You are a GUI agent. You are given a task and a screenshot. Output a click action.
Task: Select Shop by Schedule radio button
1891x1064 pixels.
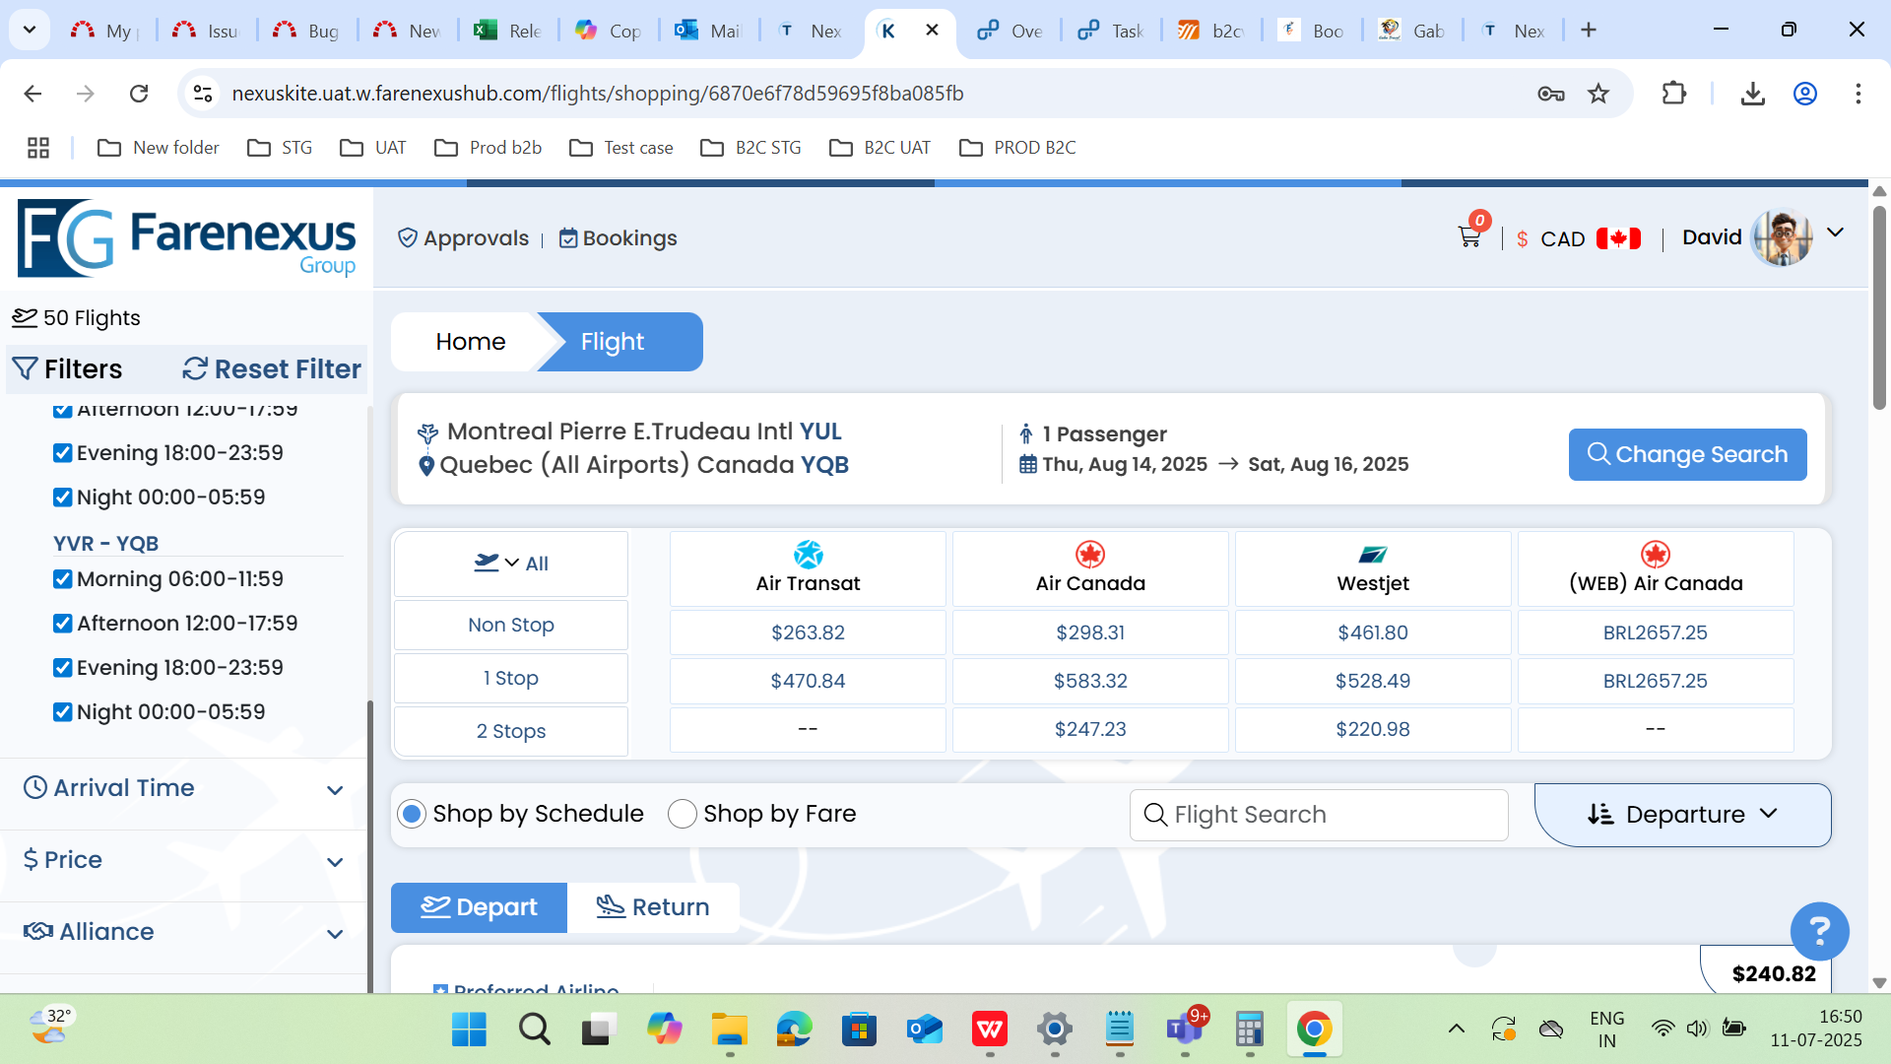click(x=412, y=814)
